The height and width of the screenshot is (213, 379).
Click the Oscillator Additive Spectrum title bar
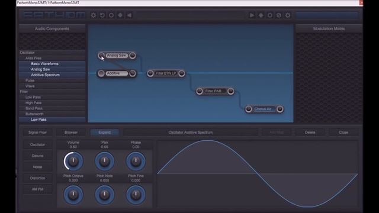click(x=191, y=133)
